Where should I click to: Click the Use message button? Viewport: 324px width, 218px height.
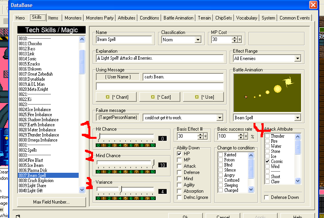[x=203, y=97]
